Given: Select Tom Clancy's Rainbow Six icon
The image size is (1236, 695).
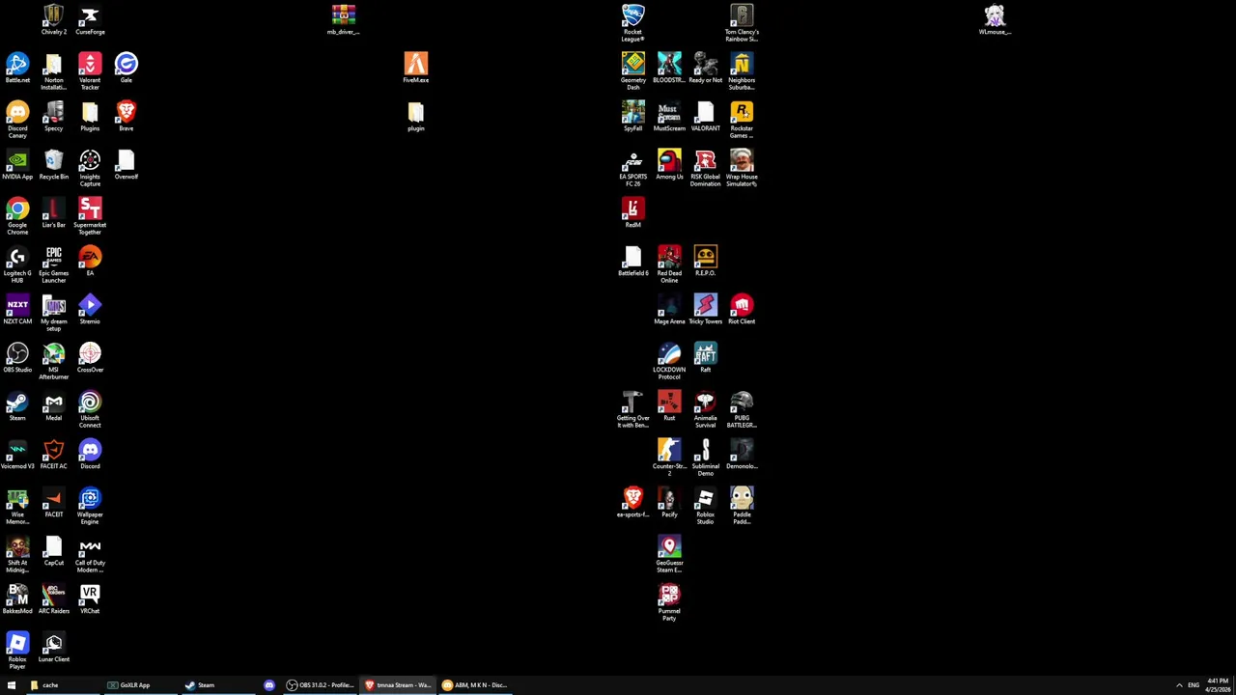Looking at the screenshot, I should (742, 22).
